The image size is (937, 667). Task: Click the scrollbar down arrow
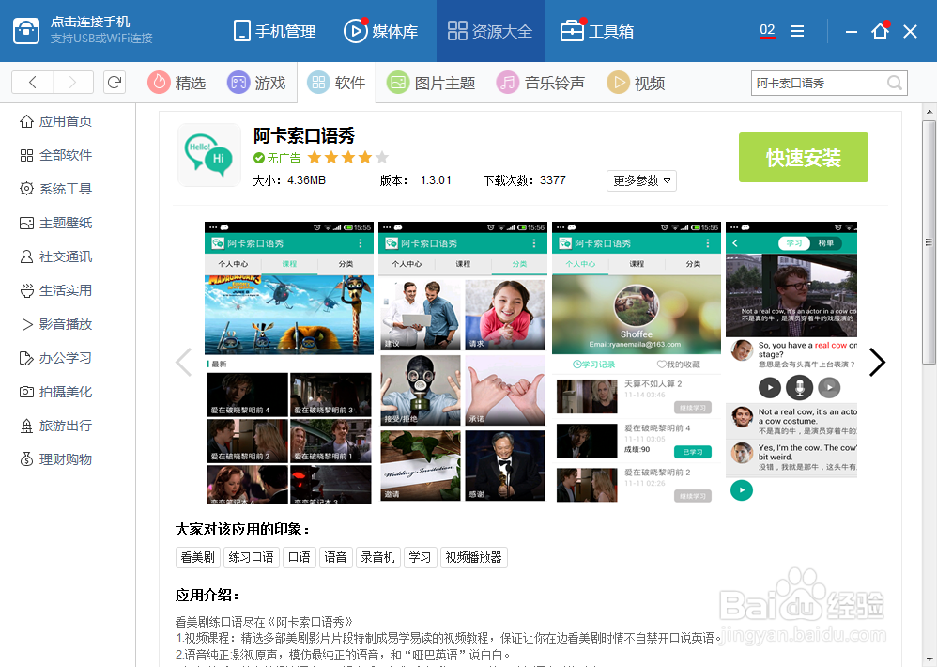929,659
